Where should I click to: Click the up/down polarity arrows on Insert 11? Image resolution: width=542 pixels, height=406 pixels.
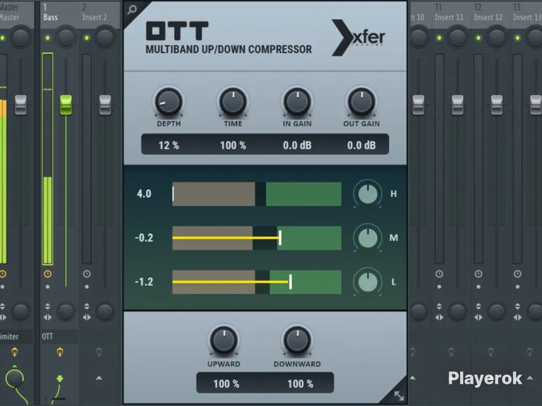click(439, 306)
